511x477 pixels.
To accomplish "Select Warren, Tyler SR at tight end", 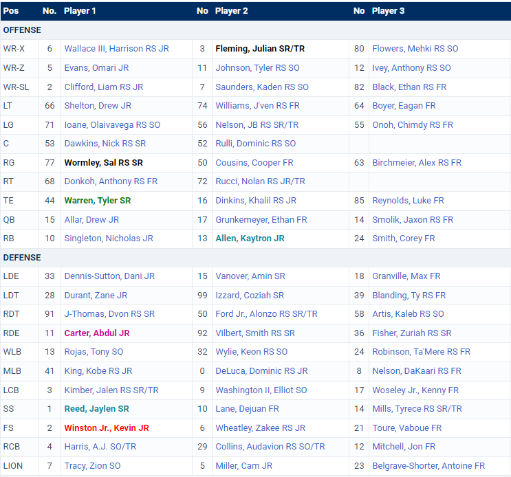I will coord(97,201).
